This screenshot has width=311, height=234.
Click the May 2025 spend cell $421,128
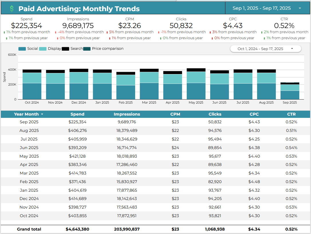click(77, 156)
